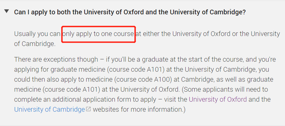Click "of Cambridge." ending the first paragraph
285x126 pixels.
pos(35,44)
